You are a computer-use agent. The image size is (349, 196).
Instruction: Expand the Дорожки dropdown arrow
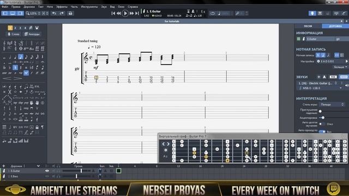point(38,166)
